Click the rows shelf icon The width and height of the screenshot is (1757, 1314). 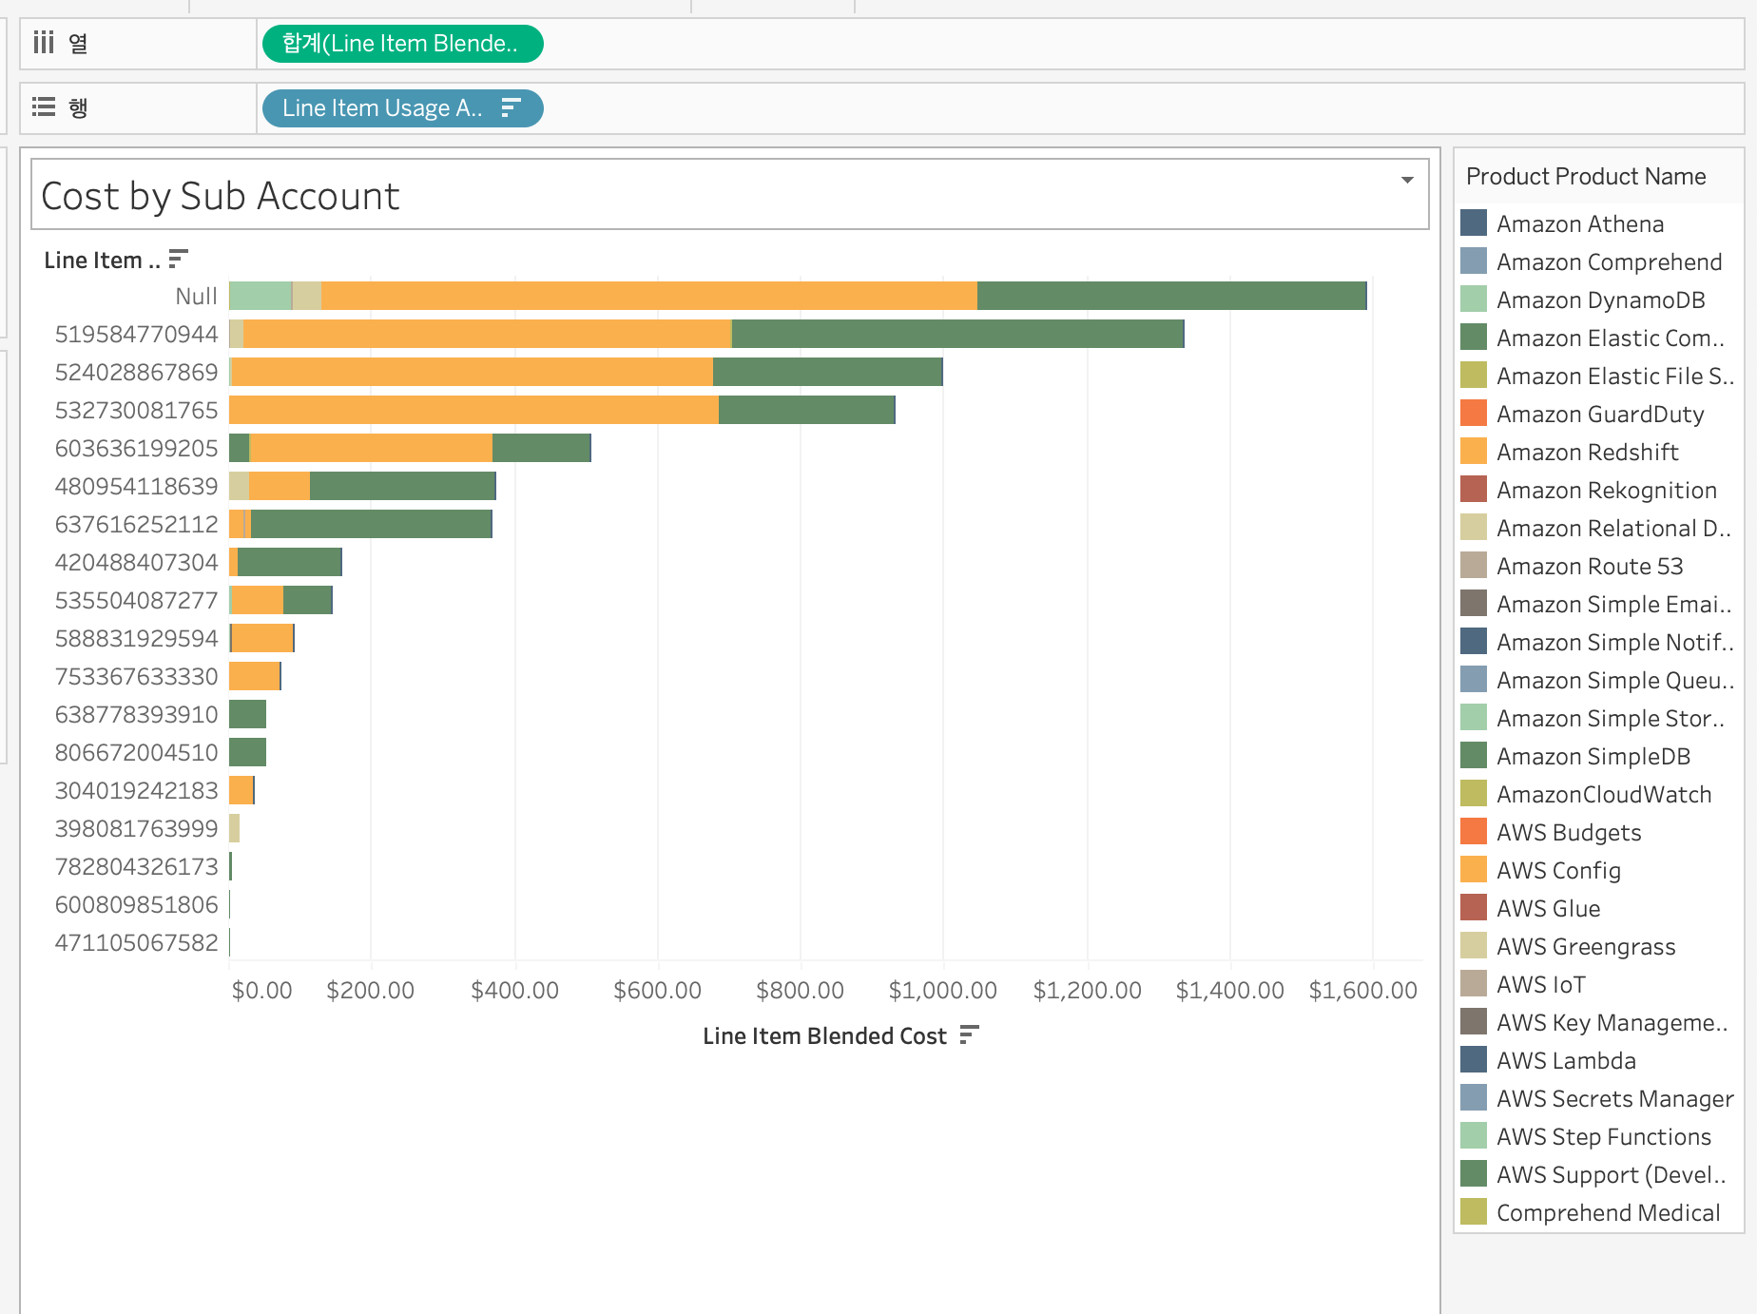tap(44, 107)
